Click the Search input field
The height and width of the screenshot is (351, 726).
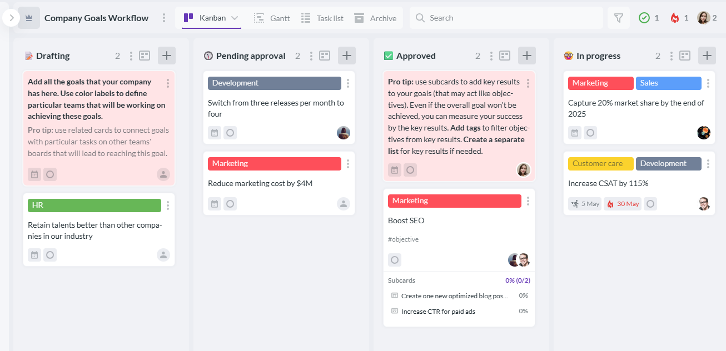coord(511,18)
